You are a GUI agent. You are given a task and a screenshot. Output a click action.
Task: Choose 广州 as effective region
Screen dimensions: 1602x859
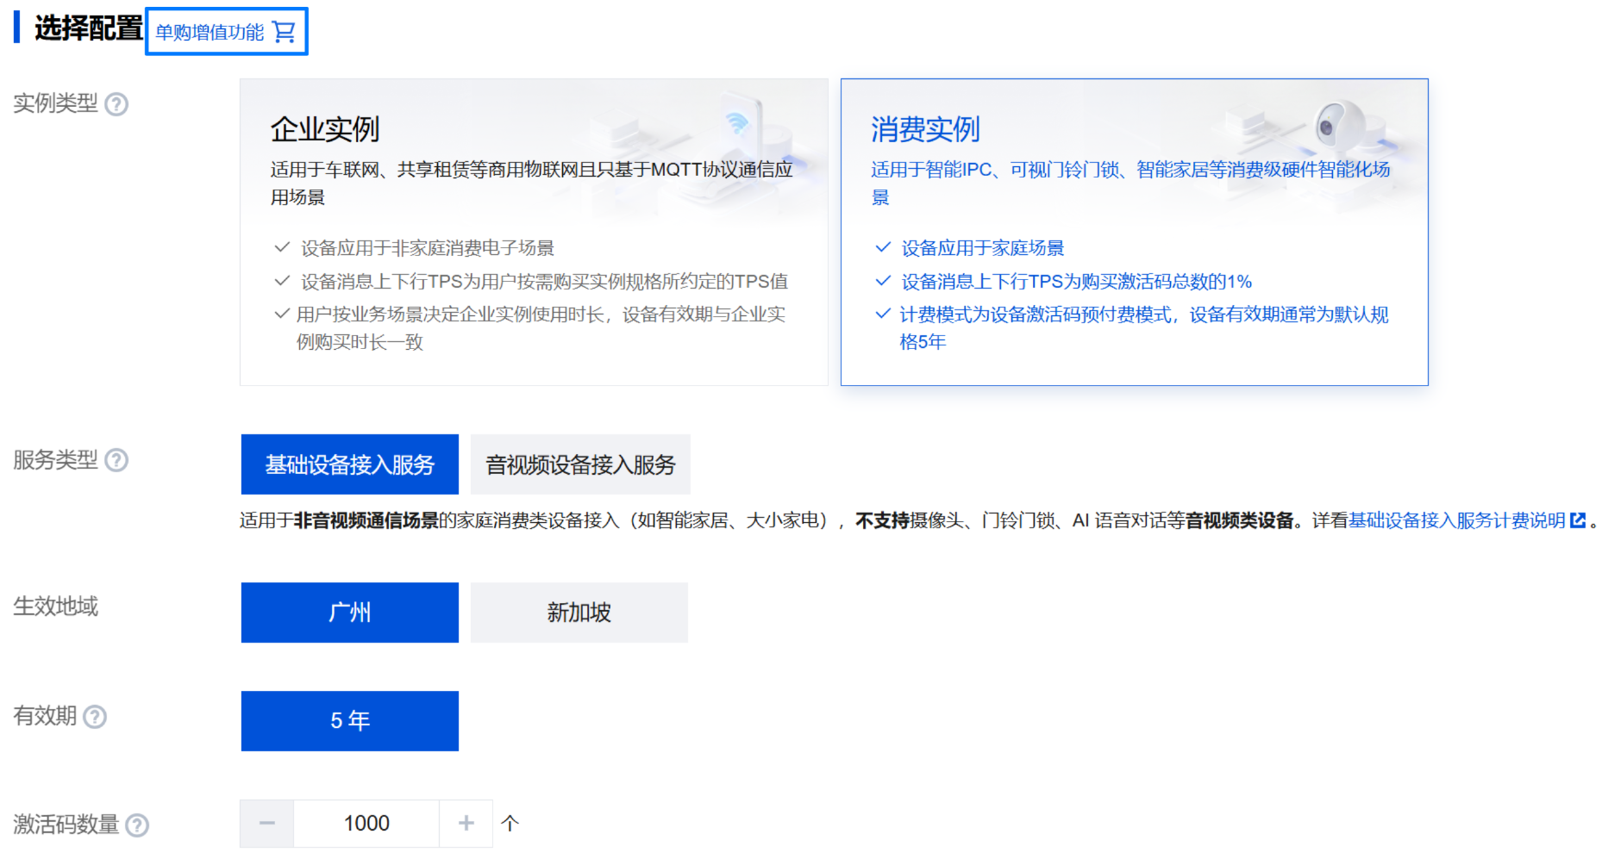coord(350,613)
